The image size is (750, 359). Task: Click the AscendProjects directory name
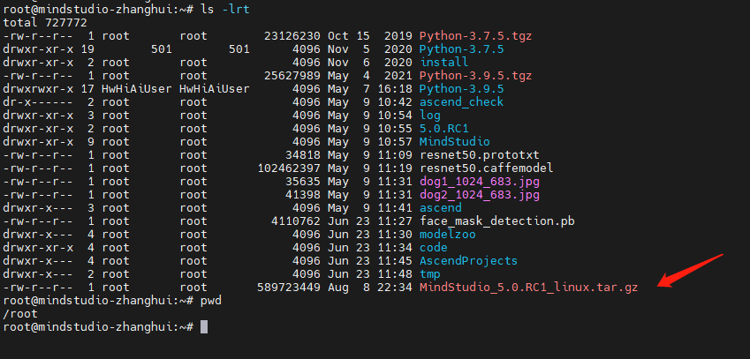468,260
